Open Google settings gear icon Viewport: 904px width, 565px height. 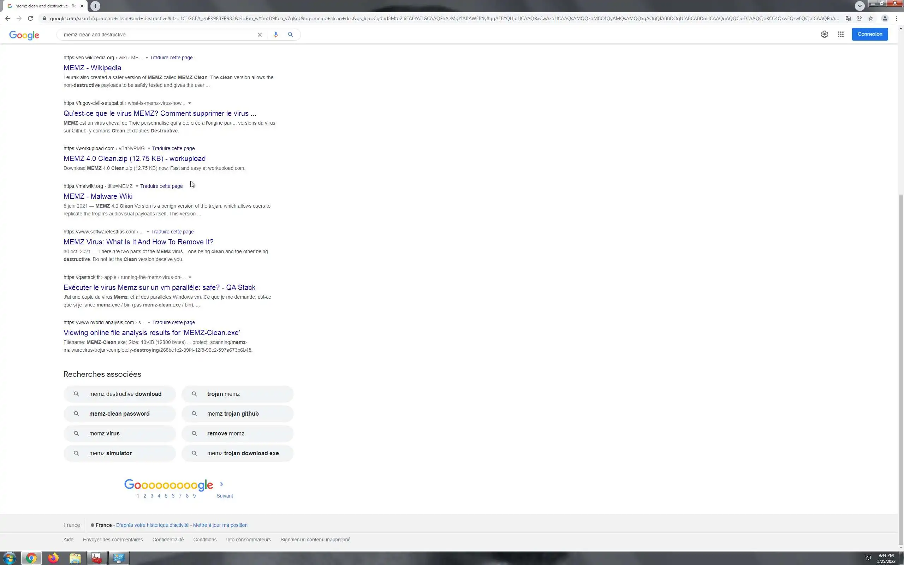824,34
